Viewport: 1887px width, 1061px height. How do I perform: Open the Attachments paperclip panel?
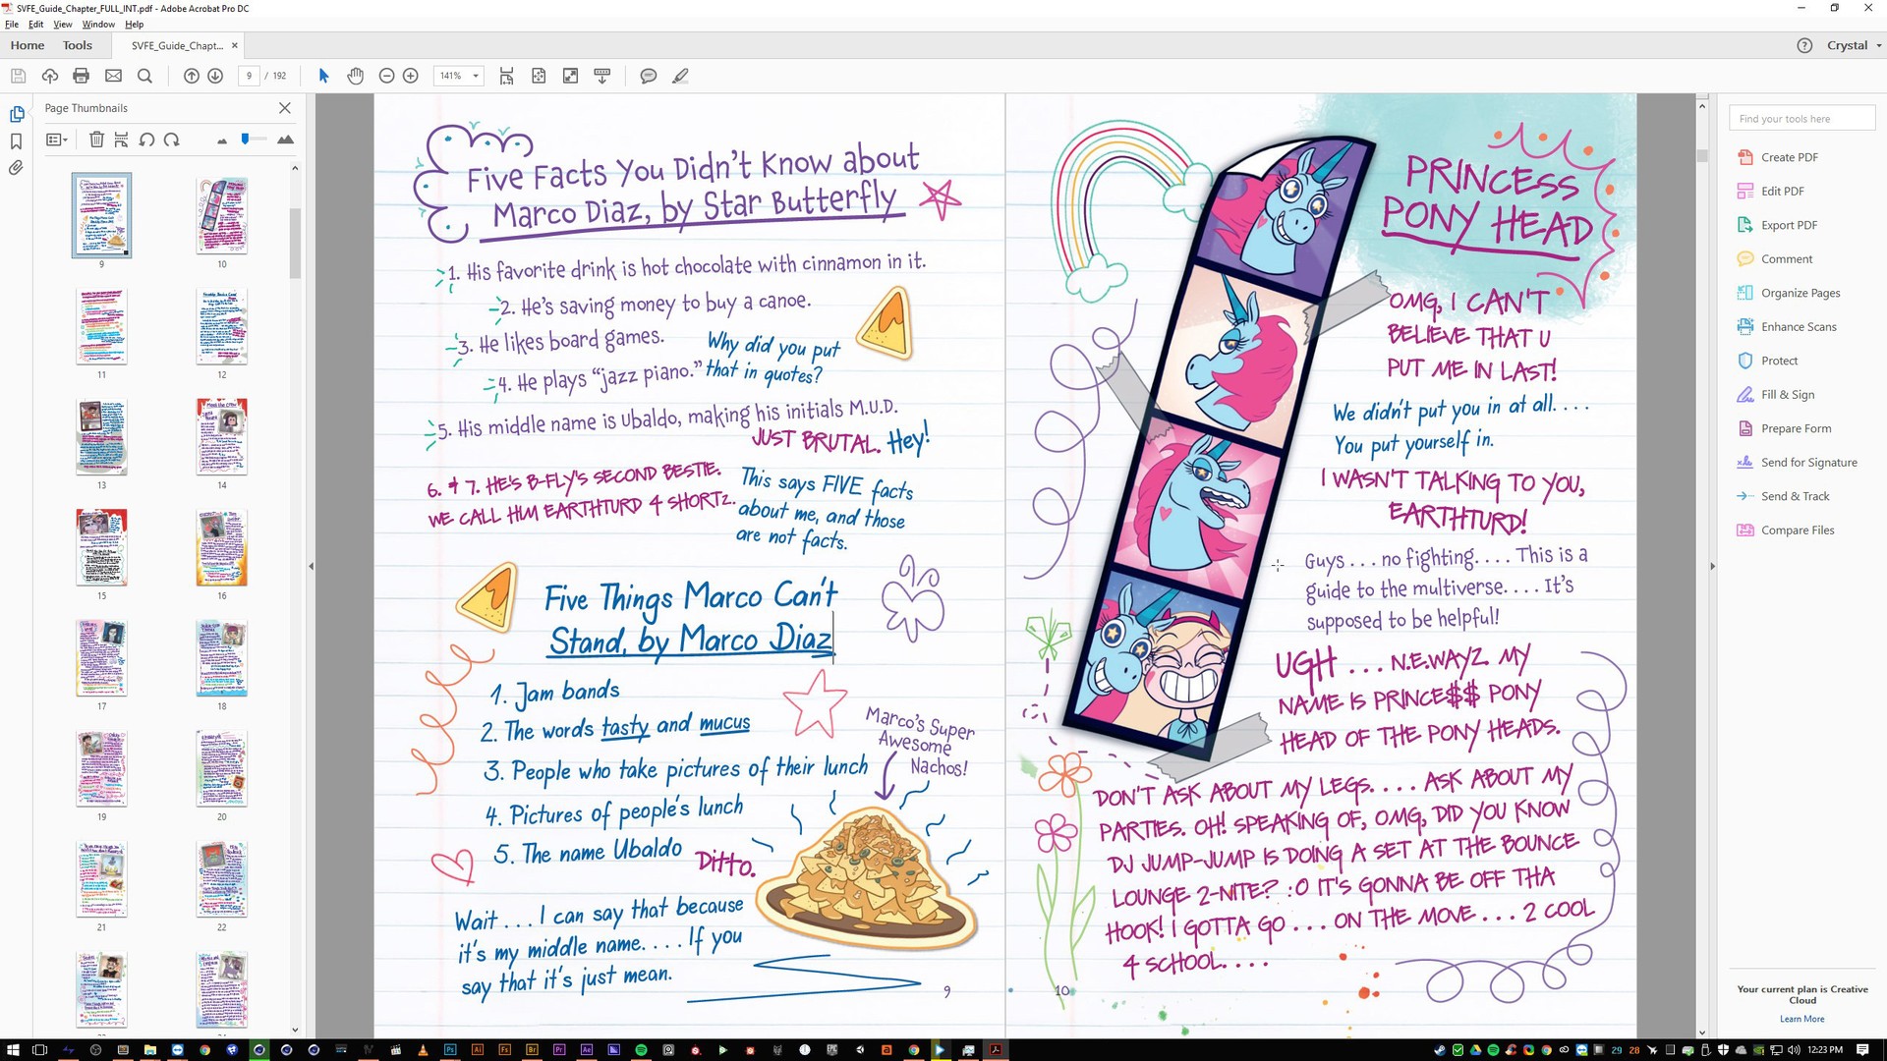click(x=16, y=168)
